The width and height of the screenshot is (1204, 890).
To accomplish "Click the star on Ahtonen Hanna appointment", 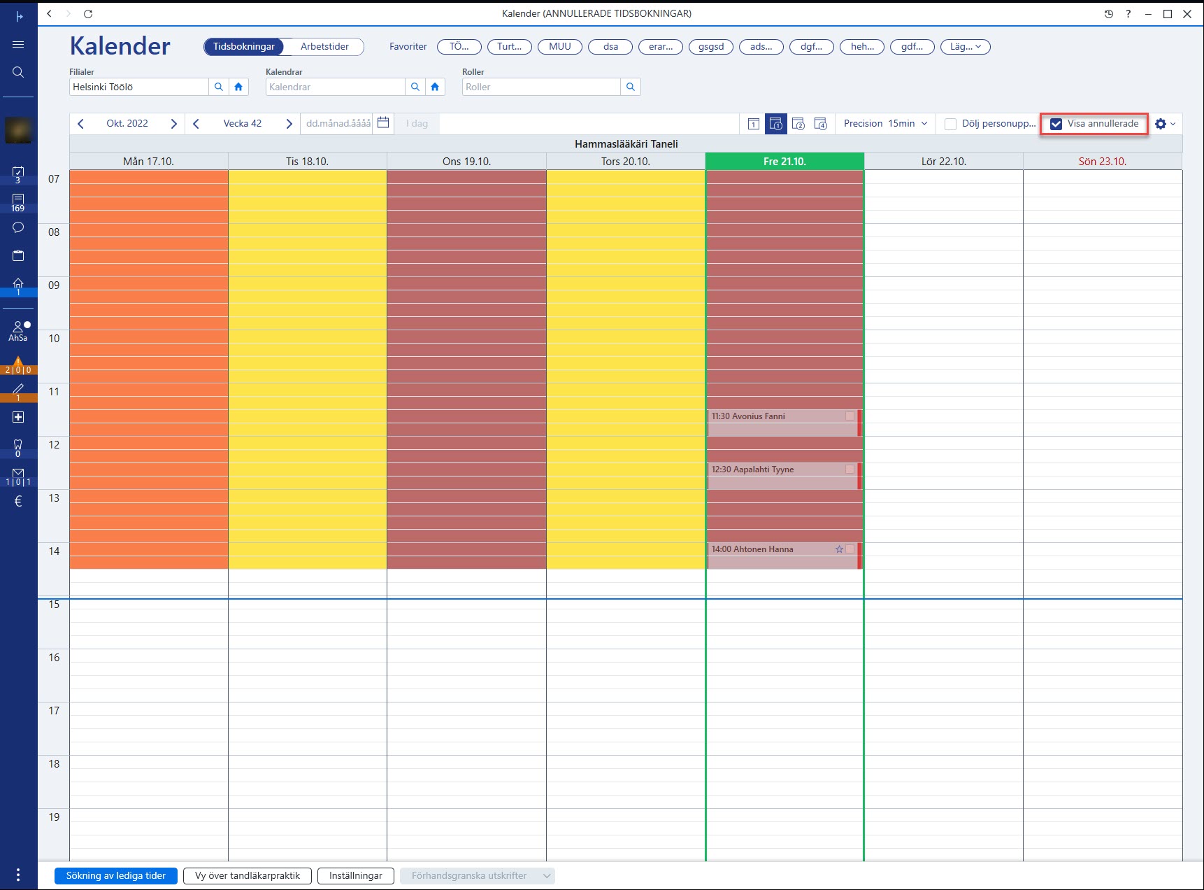I will [x=839, y=549].
